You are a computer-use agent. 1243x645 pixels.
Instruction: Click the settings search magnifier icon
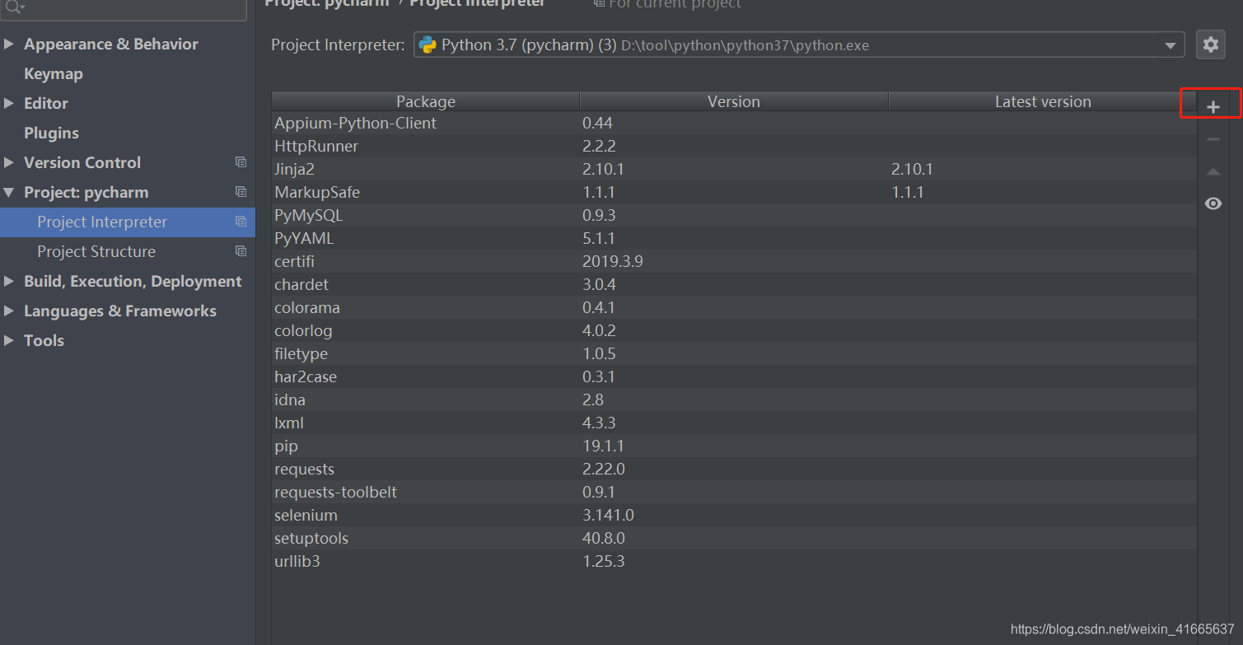coord(14,7)
